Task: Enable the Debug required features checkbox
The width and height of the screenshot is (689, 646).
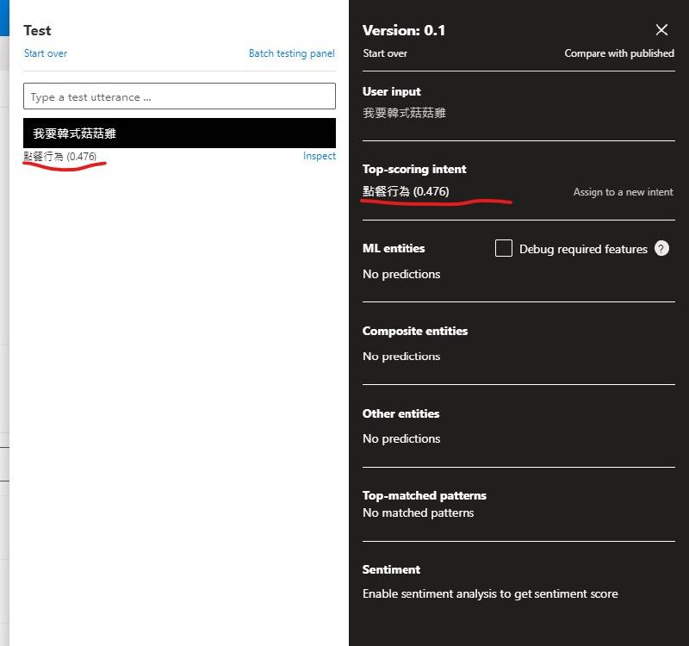Action: (504, 249)
